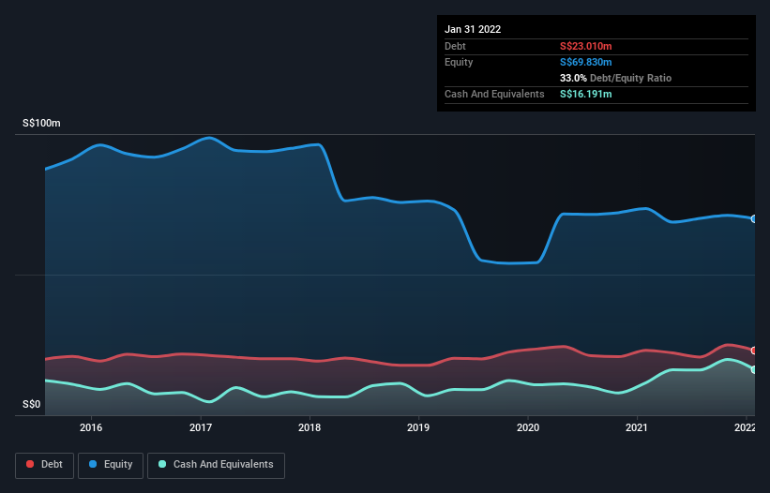770x493 pixels.
Task: Click the S$100m y-axis label
Action: click(42, 123)
